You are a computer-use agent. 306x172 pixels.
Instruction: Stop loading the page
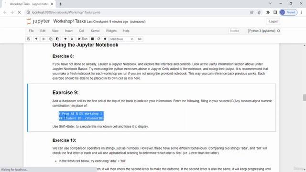coord(19,12)
